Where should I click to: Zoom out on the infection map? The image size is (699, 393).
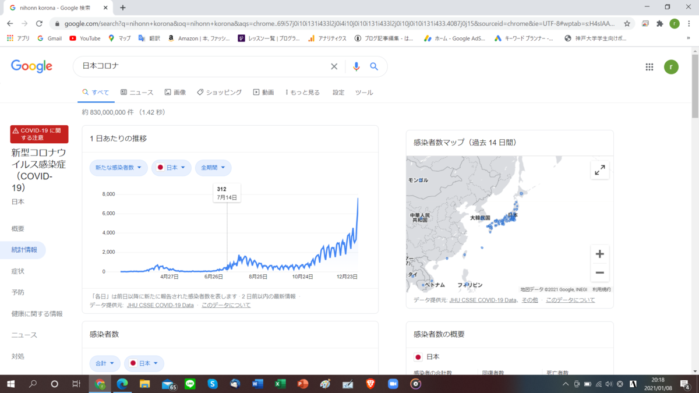[599, 272]
